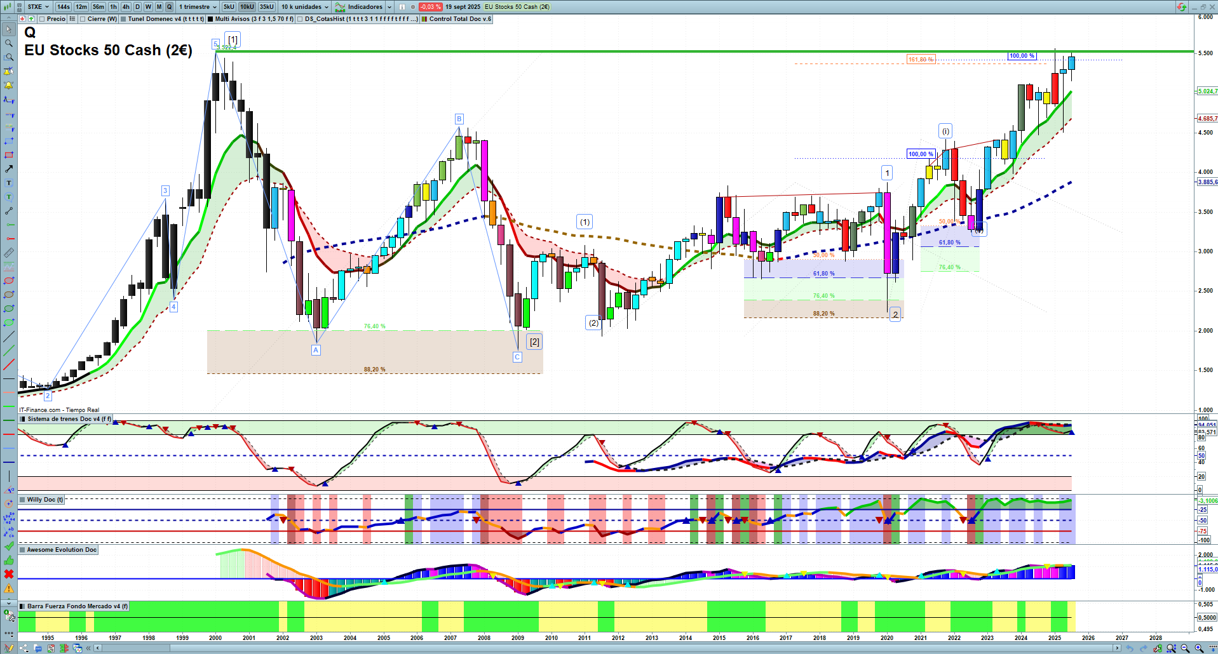Select the segment line tool
Image resolution: width=1218 pixels, height=654 pixels.
[9, 211]
